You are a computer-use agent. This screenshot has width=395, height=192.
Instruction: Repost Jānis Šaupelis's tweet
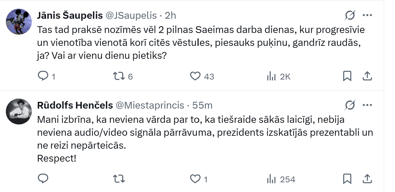(x=118, y=76)
